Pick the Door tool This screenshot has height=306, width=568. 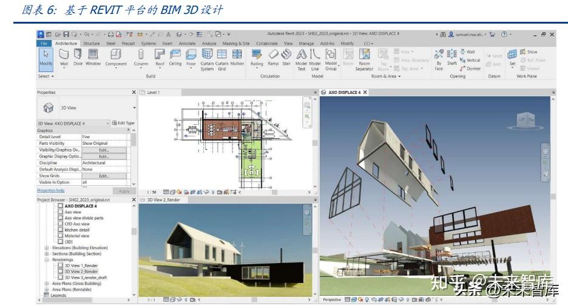click(78, 58)
